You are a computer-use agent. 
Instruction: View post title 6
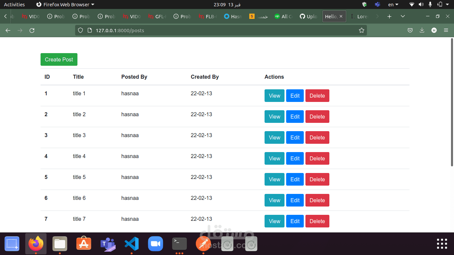[x=275, y=200]
